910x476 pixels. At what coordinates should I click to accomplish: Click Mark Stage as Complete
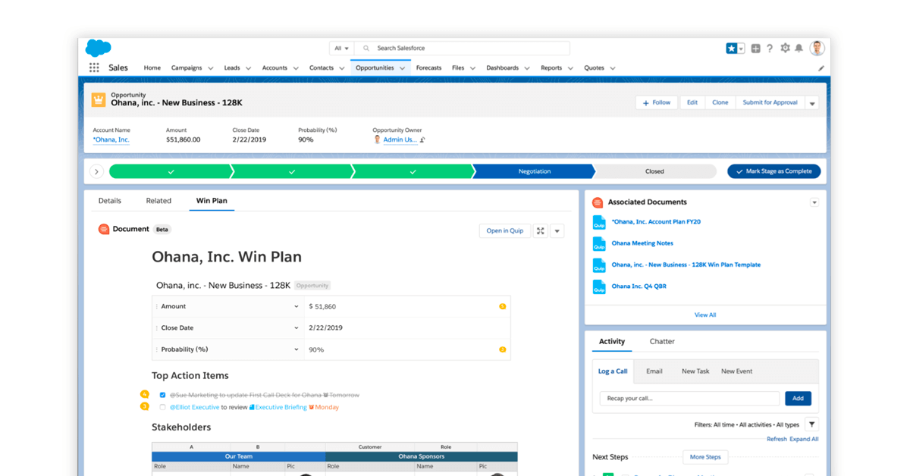coord(773,171)
